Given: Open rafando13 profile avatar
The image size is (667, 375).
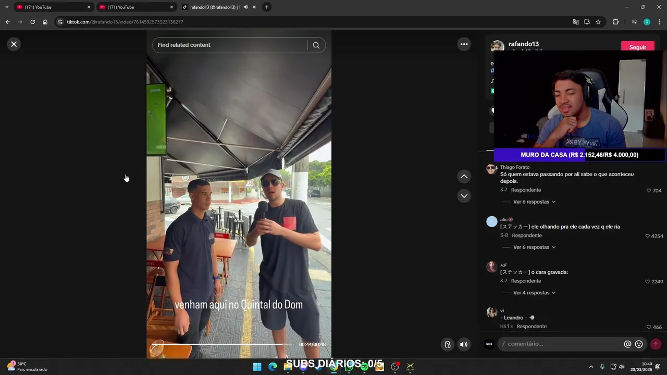Looking at the screenshot, I should 497,46.
